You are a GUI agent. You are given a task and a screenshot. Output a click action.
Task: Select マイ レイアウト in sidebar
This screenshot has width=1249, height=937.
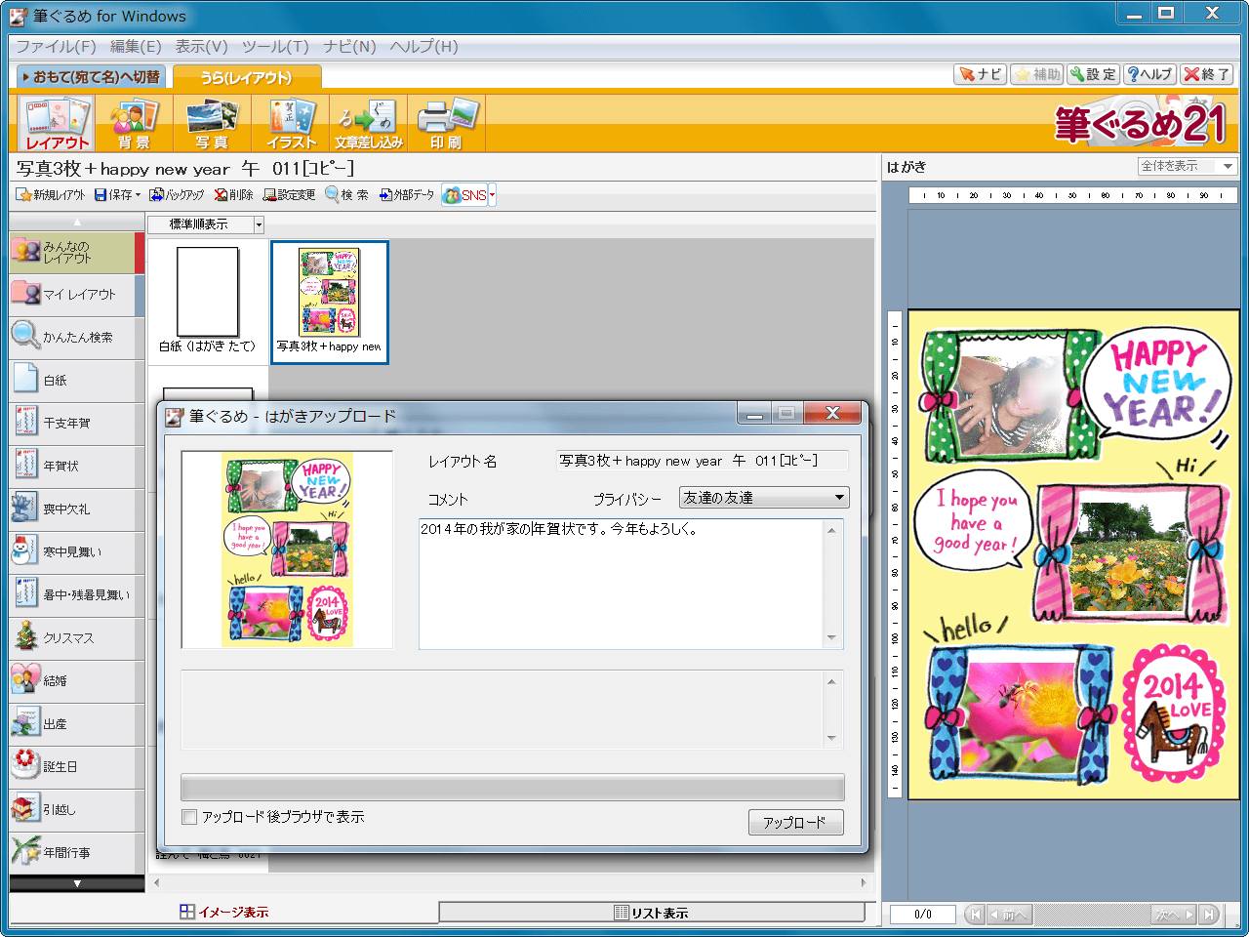(x=77, y=295)
